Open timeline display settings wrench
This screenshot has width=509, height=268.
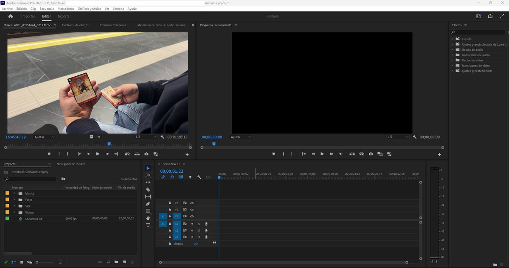pyautogui.click(x=200, y=177)
